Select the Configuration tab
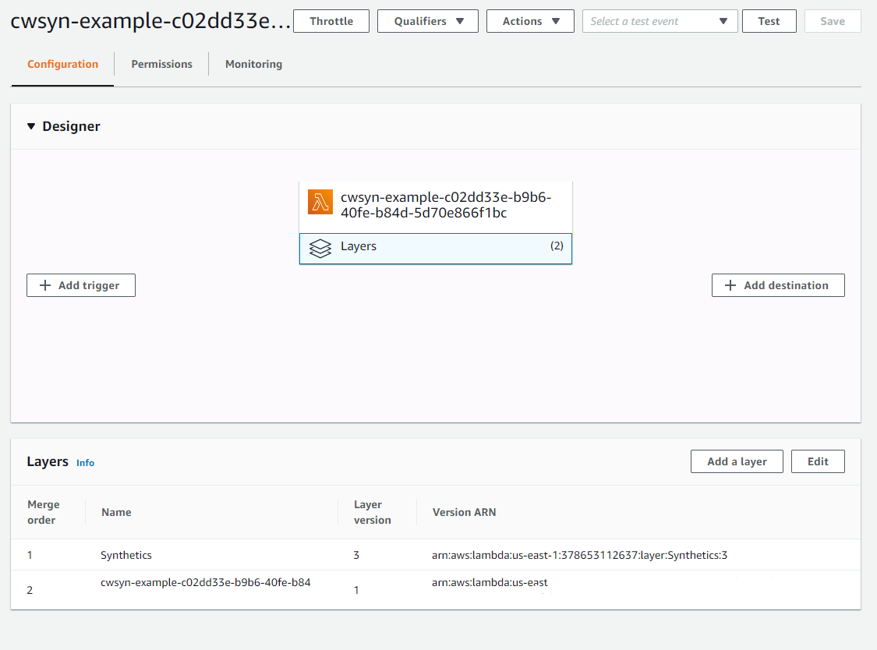 62,64
